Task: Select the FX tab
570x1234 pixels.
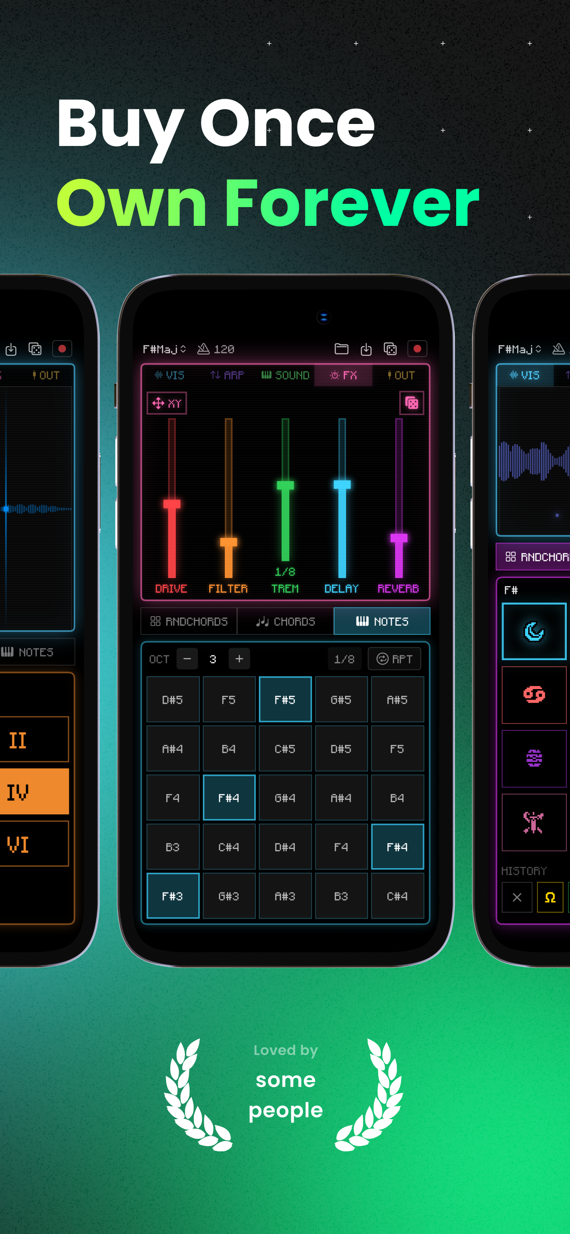Action: coord(343,375)
